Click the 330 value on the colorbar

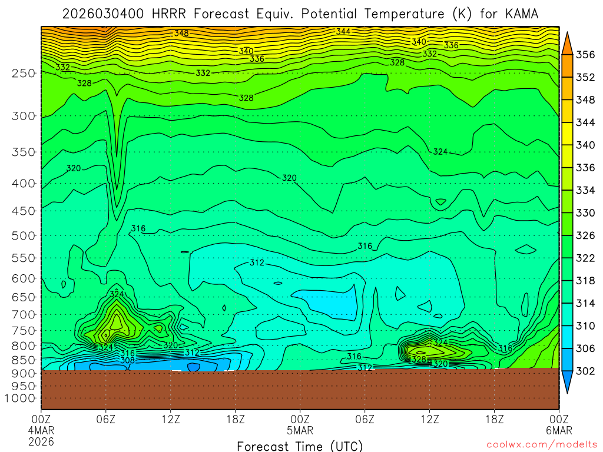[x=585, y=213]
